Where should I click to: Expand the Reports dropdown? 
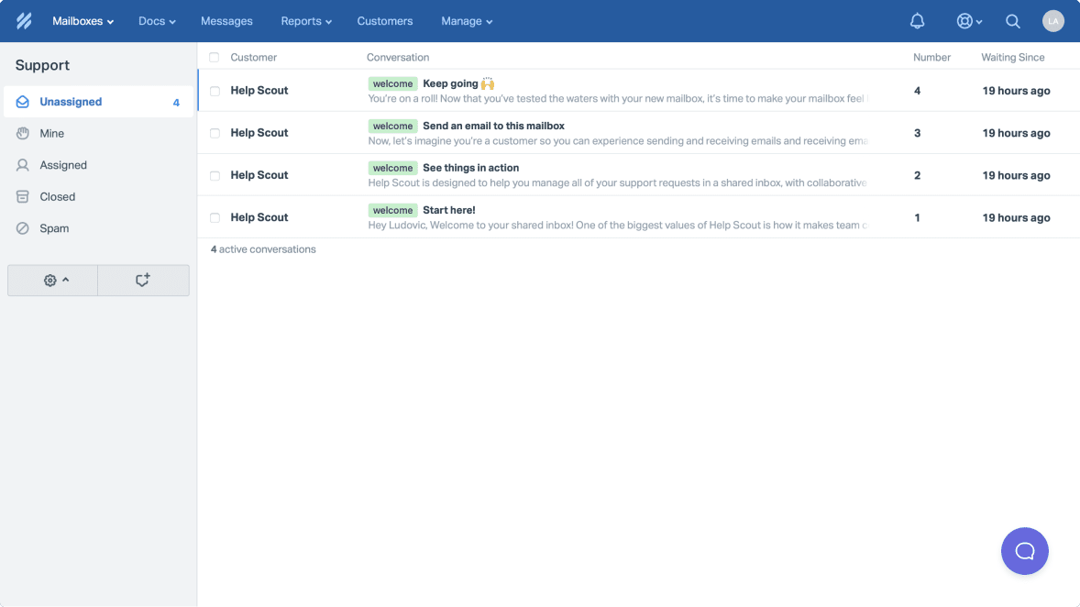click(306, 21)
